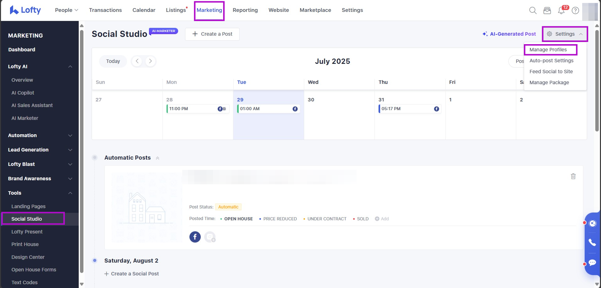Open the inbox tray icon
This screenshot has width=601, height=288.
tap(547, 10)
